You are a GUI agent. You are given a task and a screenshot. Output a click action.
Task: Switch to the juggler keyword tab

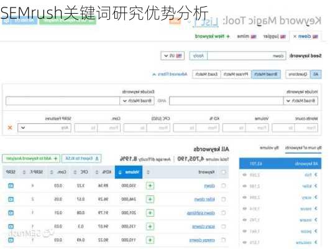coord(274,37)
